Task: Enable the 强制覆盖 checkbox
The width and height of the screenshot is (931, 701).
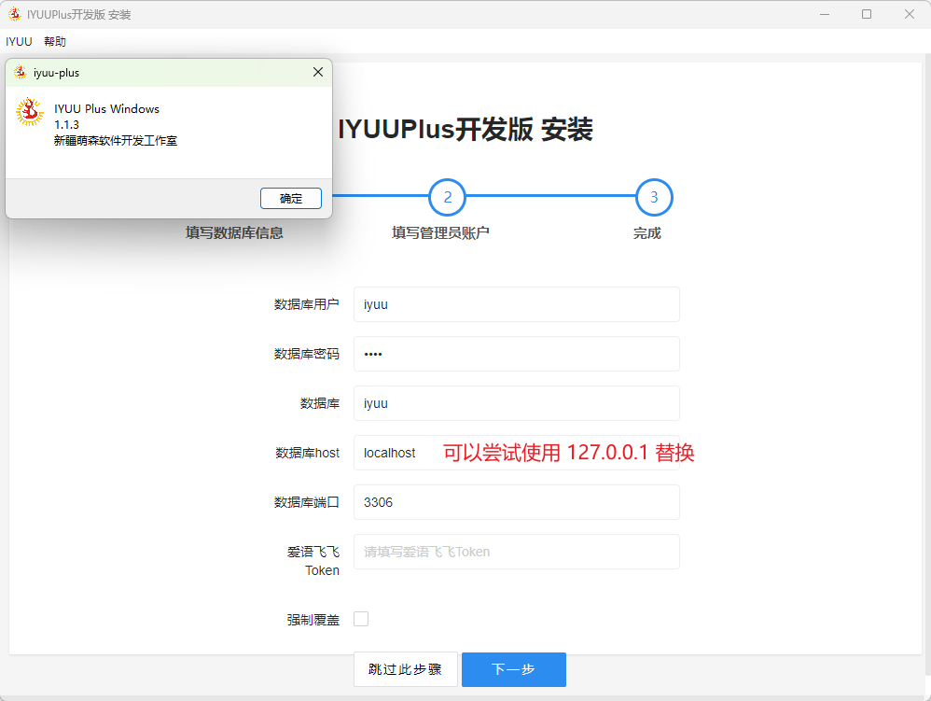Action: (x=361, y=619)
